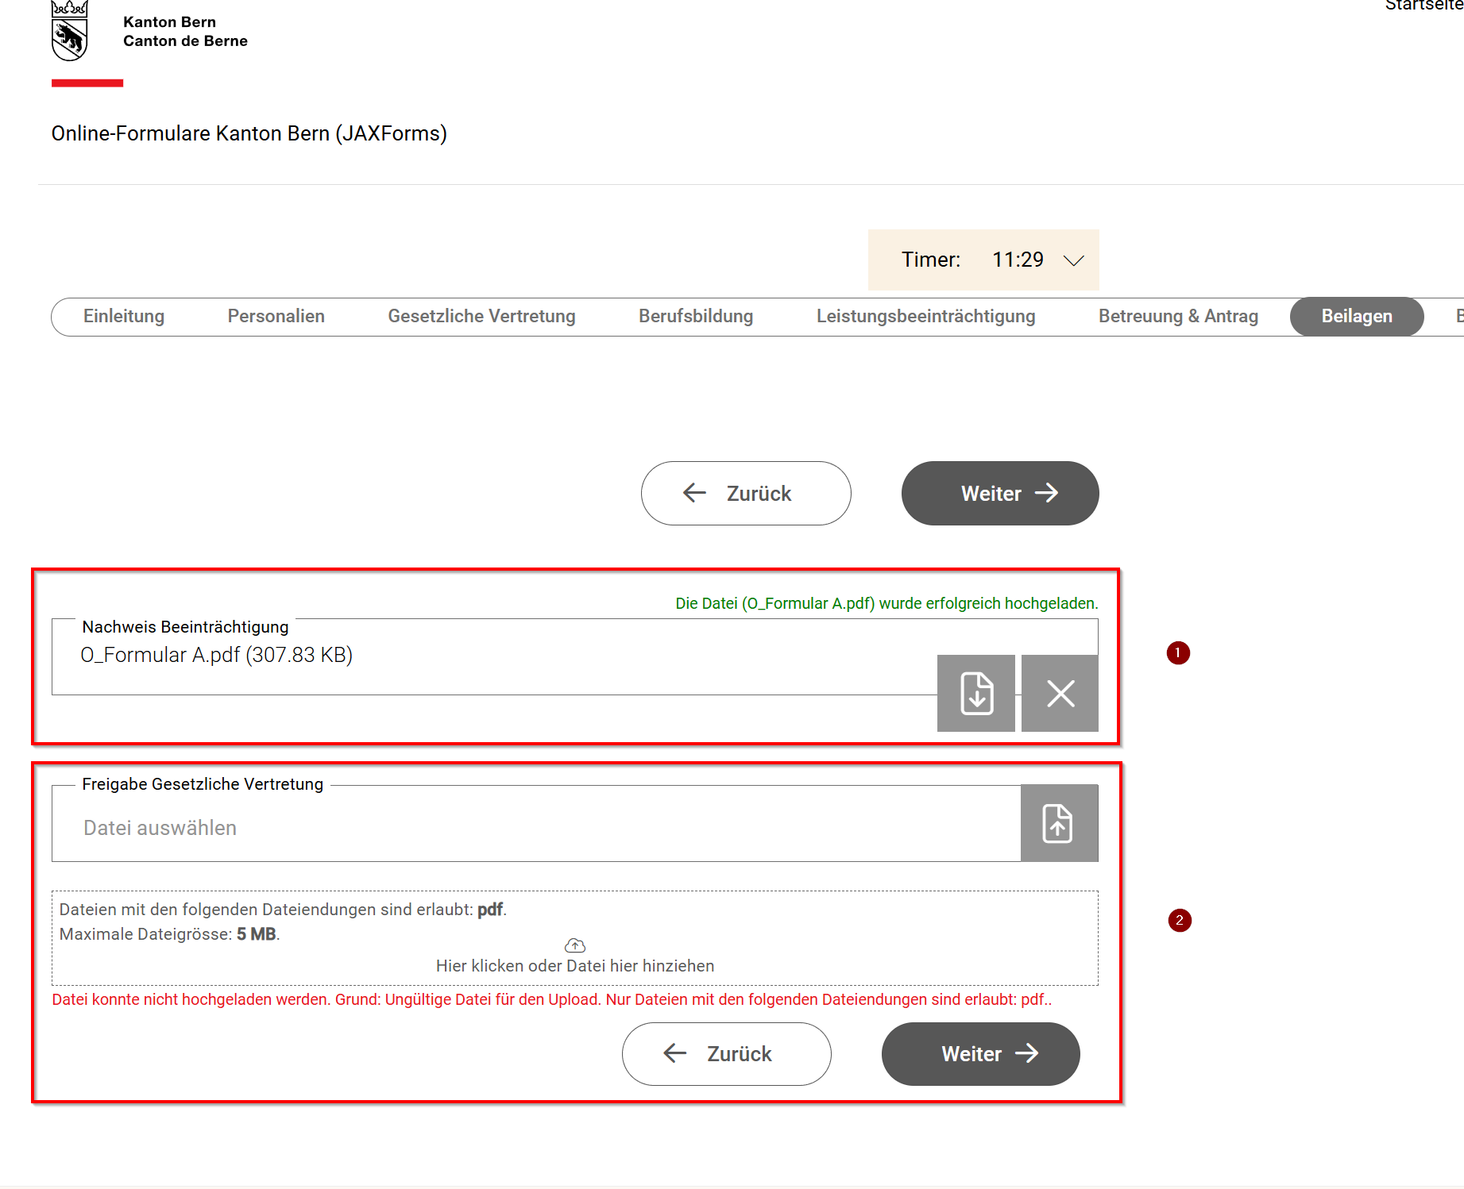This screenshot has width=1464, height=1189.
Task: Switch to the Einleitung tab
Action: tap(124, 317)
